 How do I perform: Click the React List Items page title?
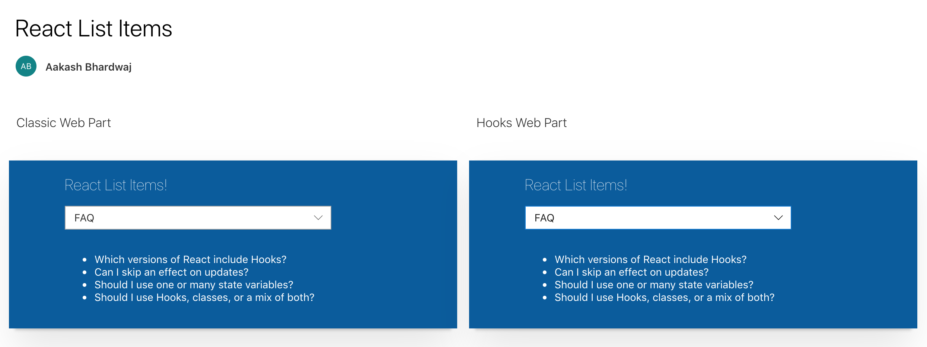click(93, 29)
